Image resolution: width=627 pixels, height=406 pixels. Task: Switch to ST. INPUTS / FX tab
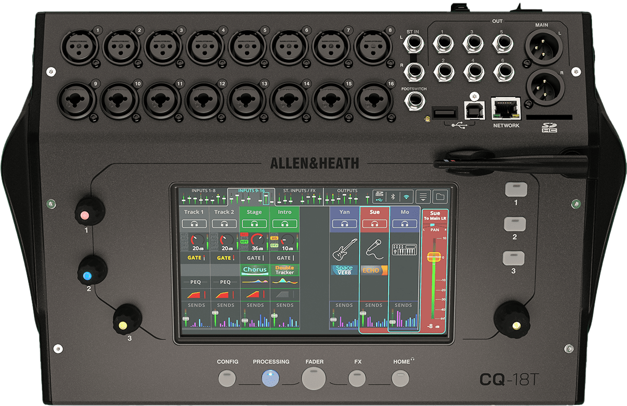pyautogui.click(x=299, y=196)
